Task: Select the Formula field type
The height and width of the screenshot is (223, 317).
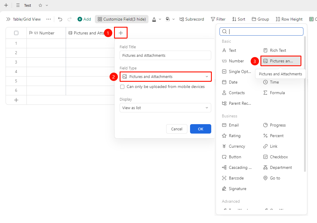Action: [274, 93]
